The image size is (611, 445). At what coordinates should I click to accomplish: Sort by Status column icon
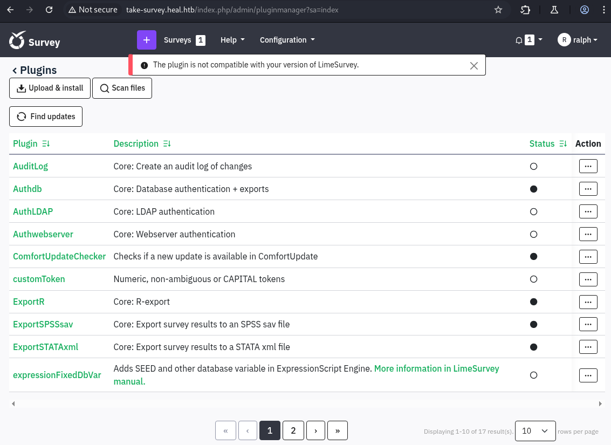(x=563, y=144)
